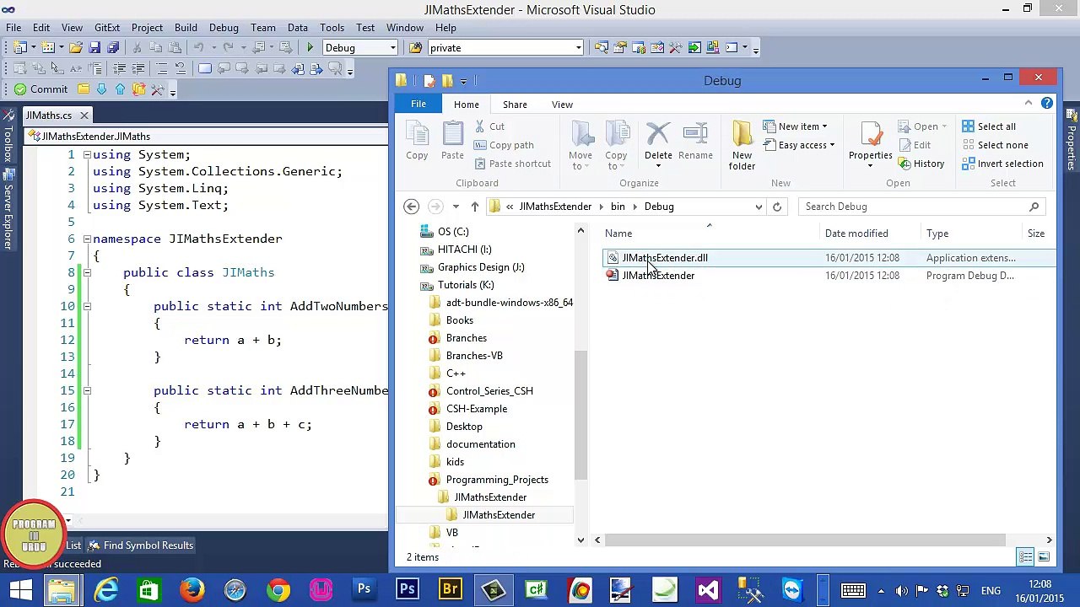Viewport: 1080px width, 607px height.
Task: Collapse the JIMaths class outlining toggle
Action: click(x=86, y=272)
